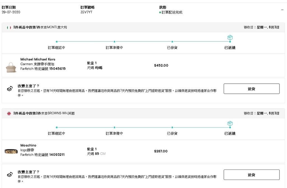The width and height of the screenshot is (287, 188).
Task: Click the delivered package icon in the BROWNS WH shipment tracker
Action: (230, 123)
